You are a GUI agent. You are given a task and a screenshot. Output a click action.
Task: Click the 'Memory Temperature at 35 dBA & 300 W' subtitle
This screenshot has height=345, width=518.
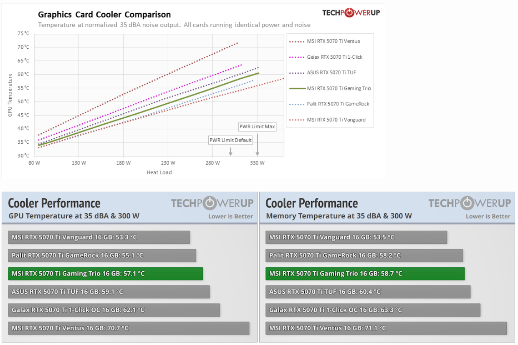[x=339, y=216]
